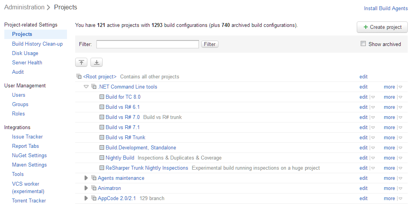The width and height of the screenshot is (412, 204).
Task: Click the configuration icon next to Build vs R# 6.1
Action: 102,107
